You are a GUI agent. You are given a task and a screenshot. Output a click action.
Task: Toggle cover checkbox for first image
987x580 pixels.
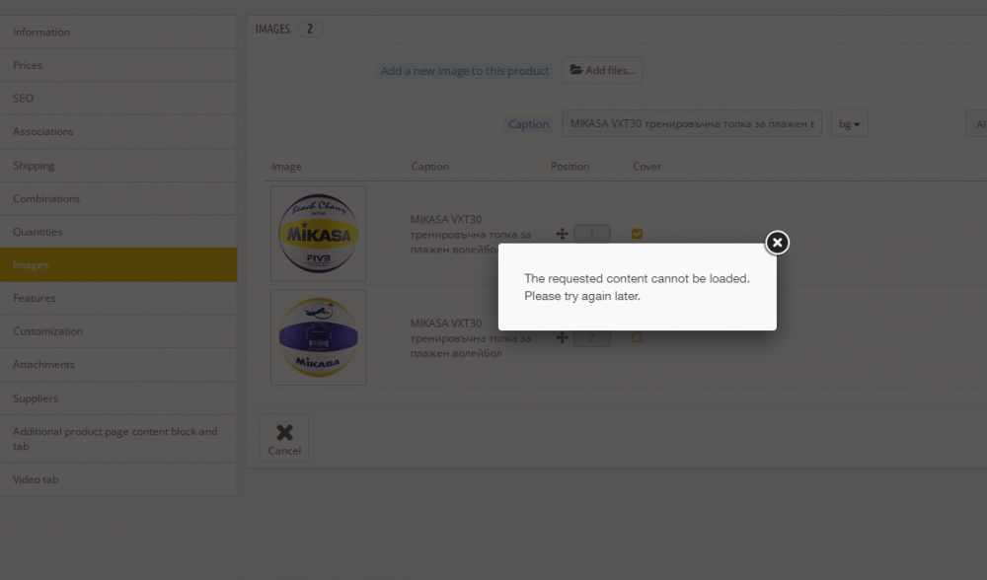click(637, 234)
